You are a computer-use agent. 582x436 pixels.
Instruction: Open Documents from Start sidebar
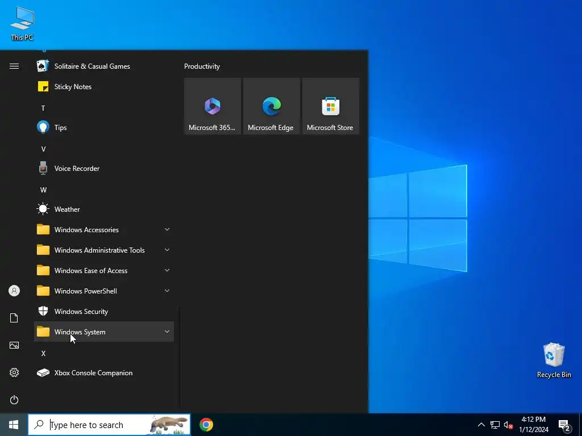[14, 318]
